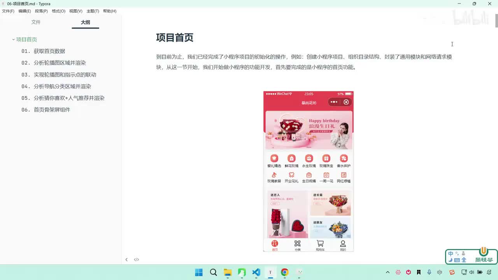
Task: Open the 文件(F) menu
Action: [8, 11]
